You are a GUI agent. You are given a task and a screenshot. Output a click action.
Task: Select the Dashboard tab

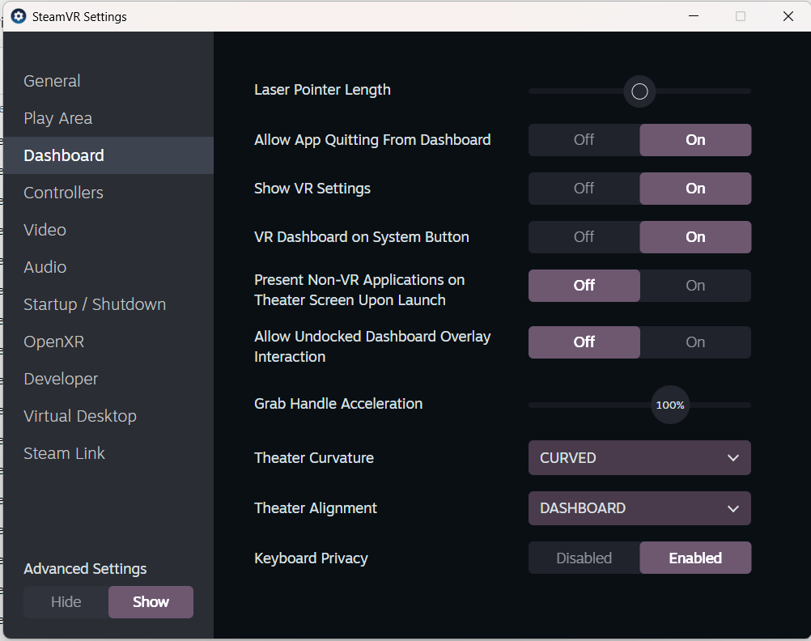[x=108, y=155]
